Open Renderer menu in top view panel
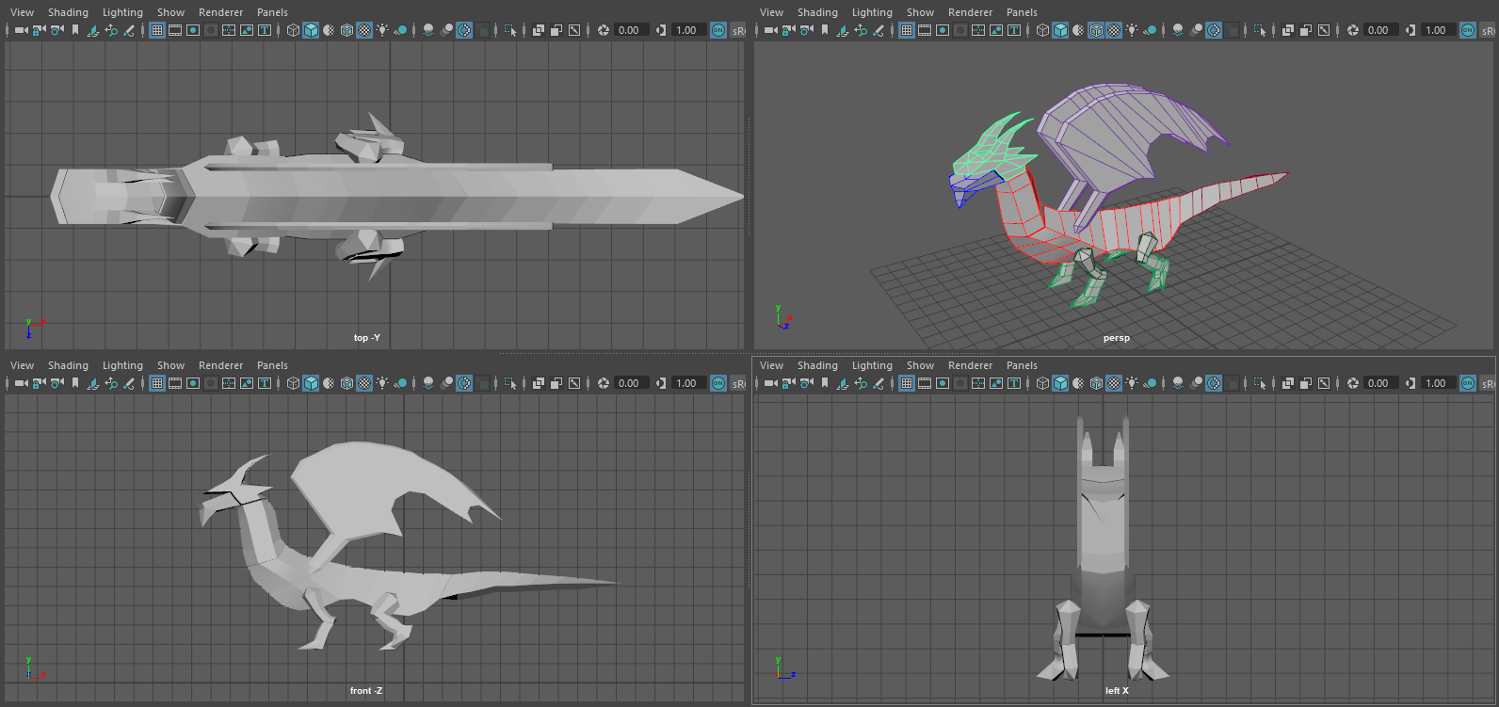 click(x=220, y=12)
